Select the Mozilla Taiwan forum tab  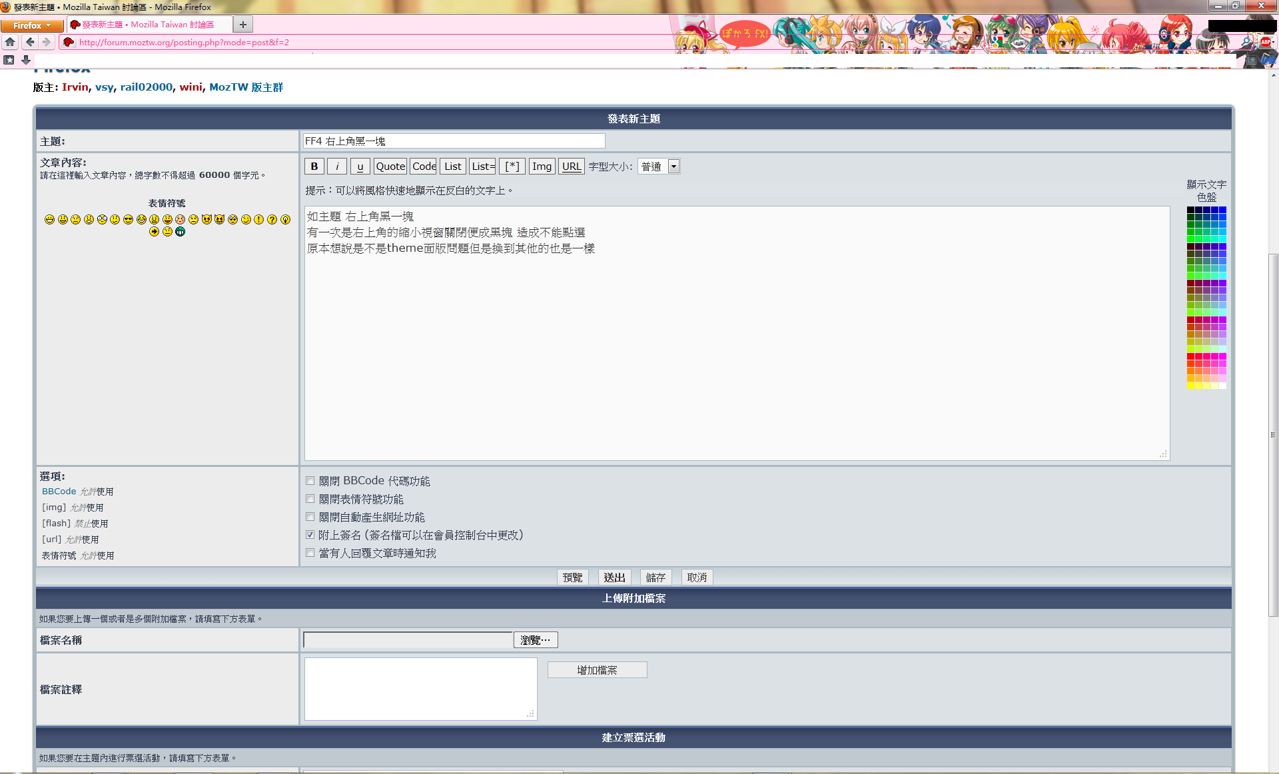click(148, 25)
